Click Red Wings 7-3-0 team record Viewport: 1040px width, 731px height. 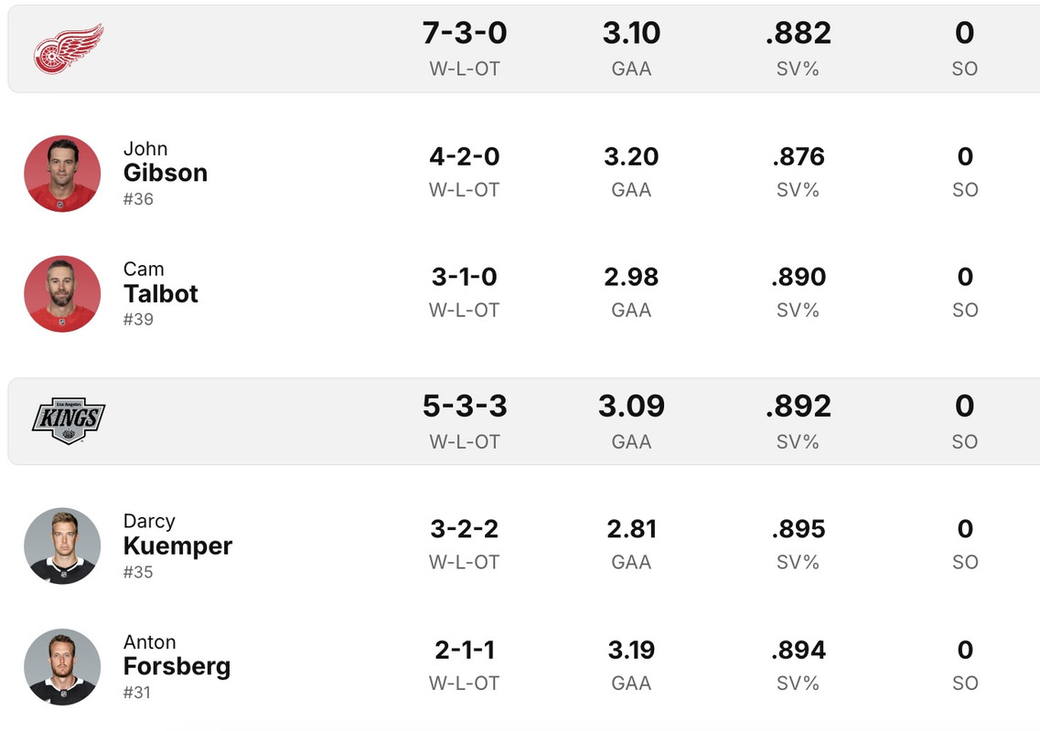tap(465, 34)
